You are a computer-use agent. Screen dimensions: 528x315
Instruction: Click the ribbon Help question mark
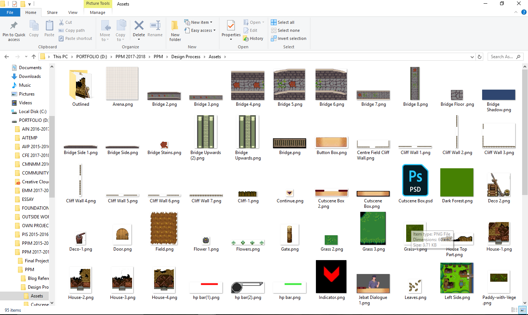524,12
